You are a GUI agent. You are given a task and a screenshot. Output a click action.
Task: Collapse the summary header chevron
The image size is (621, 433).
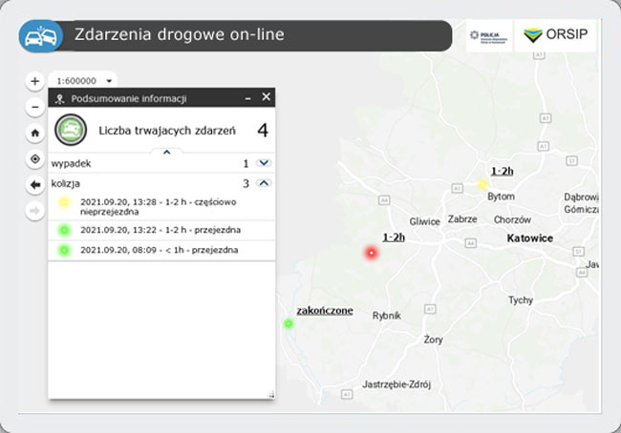tap(165, 152)
